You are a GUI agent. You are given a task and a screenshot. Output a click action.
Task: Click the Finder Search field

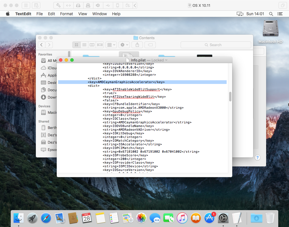click(x=216, y=45)
